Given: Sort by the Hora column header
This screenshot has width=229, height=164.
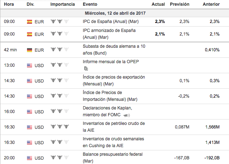Looking at the screenshot, I should point(9,4).
